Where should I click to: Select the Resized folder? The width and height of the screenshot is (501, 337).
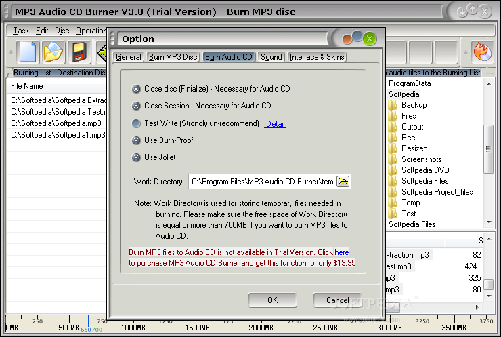[414, 148]
